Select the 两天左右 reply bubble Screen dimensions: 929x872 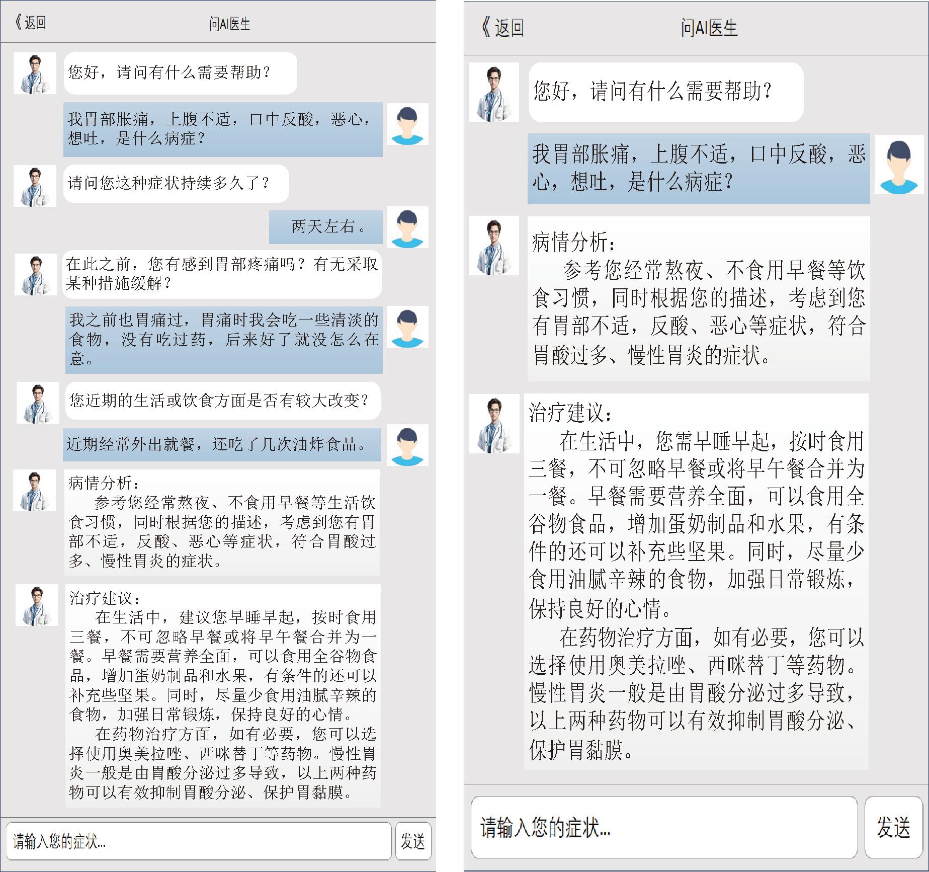click(x=326, y=227)
